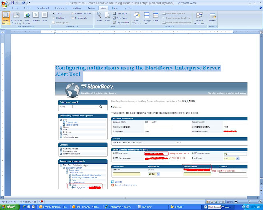Enable the Thumbnails checkbox
Viewport: 263px width, 210px height.
pos(72,18)
